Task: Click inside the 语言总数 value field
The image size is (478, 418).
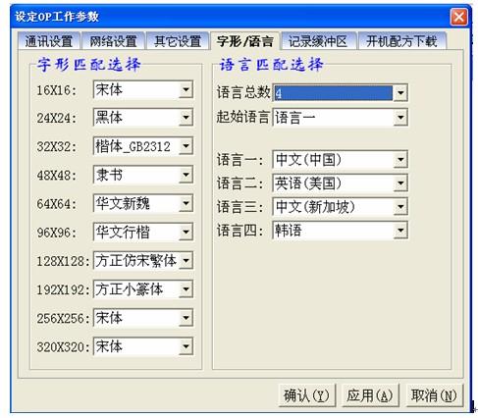Action: 333,93
